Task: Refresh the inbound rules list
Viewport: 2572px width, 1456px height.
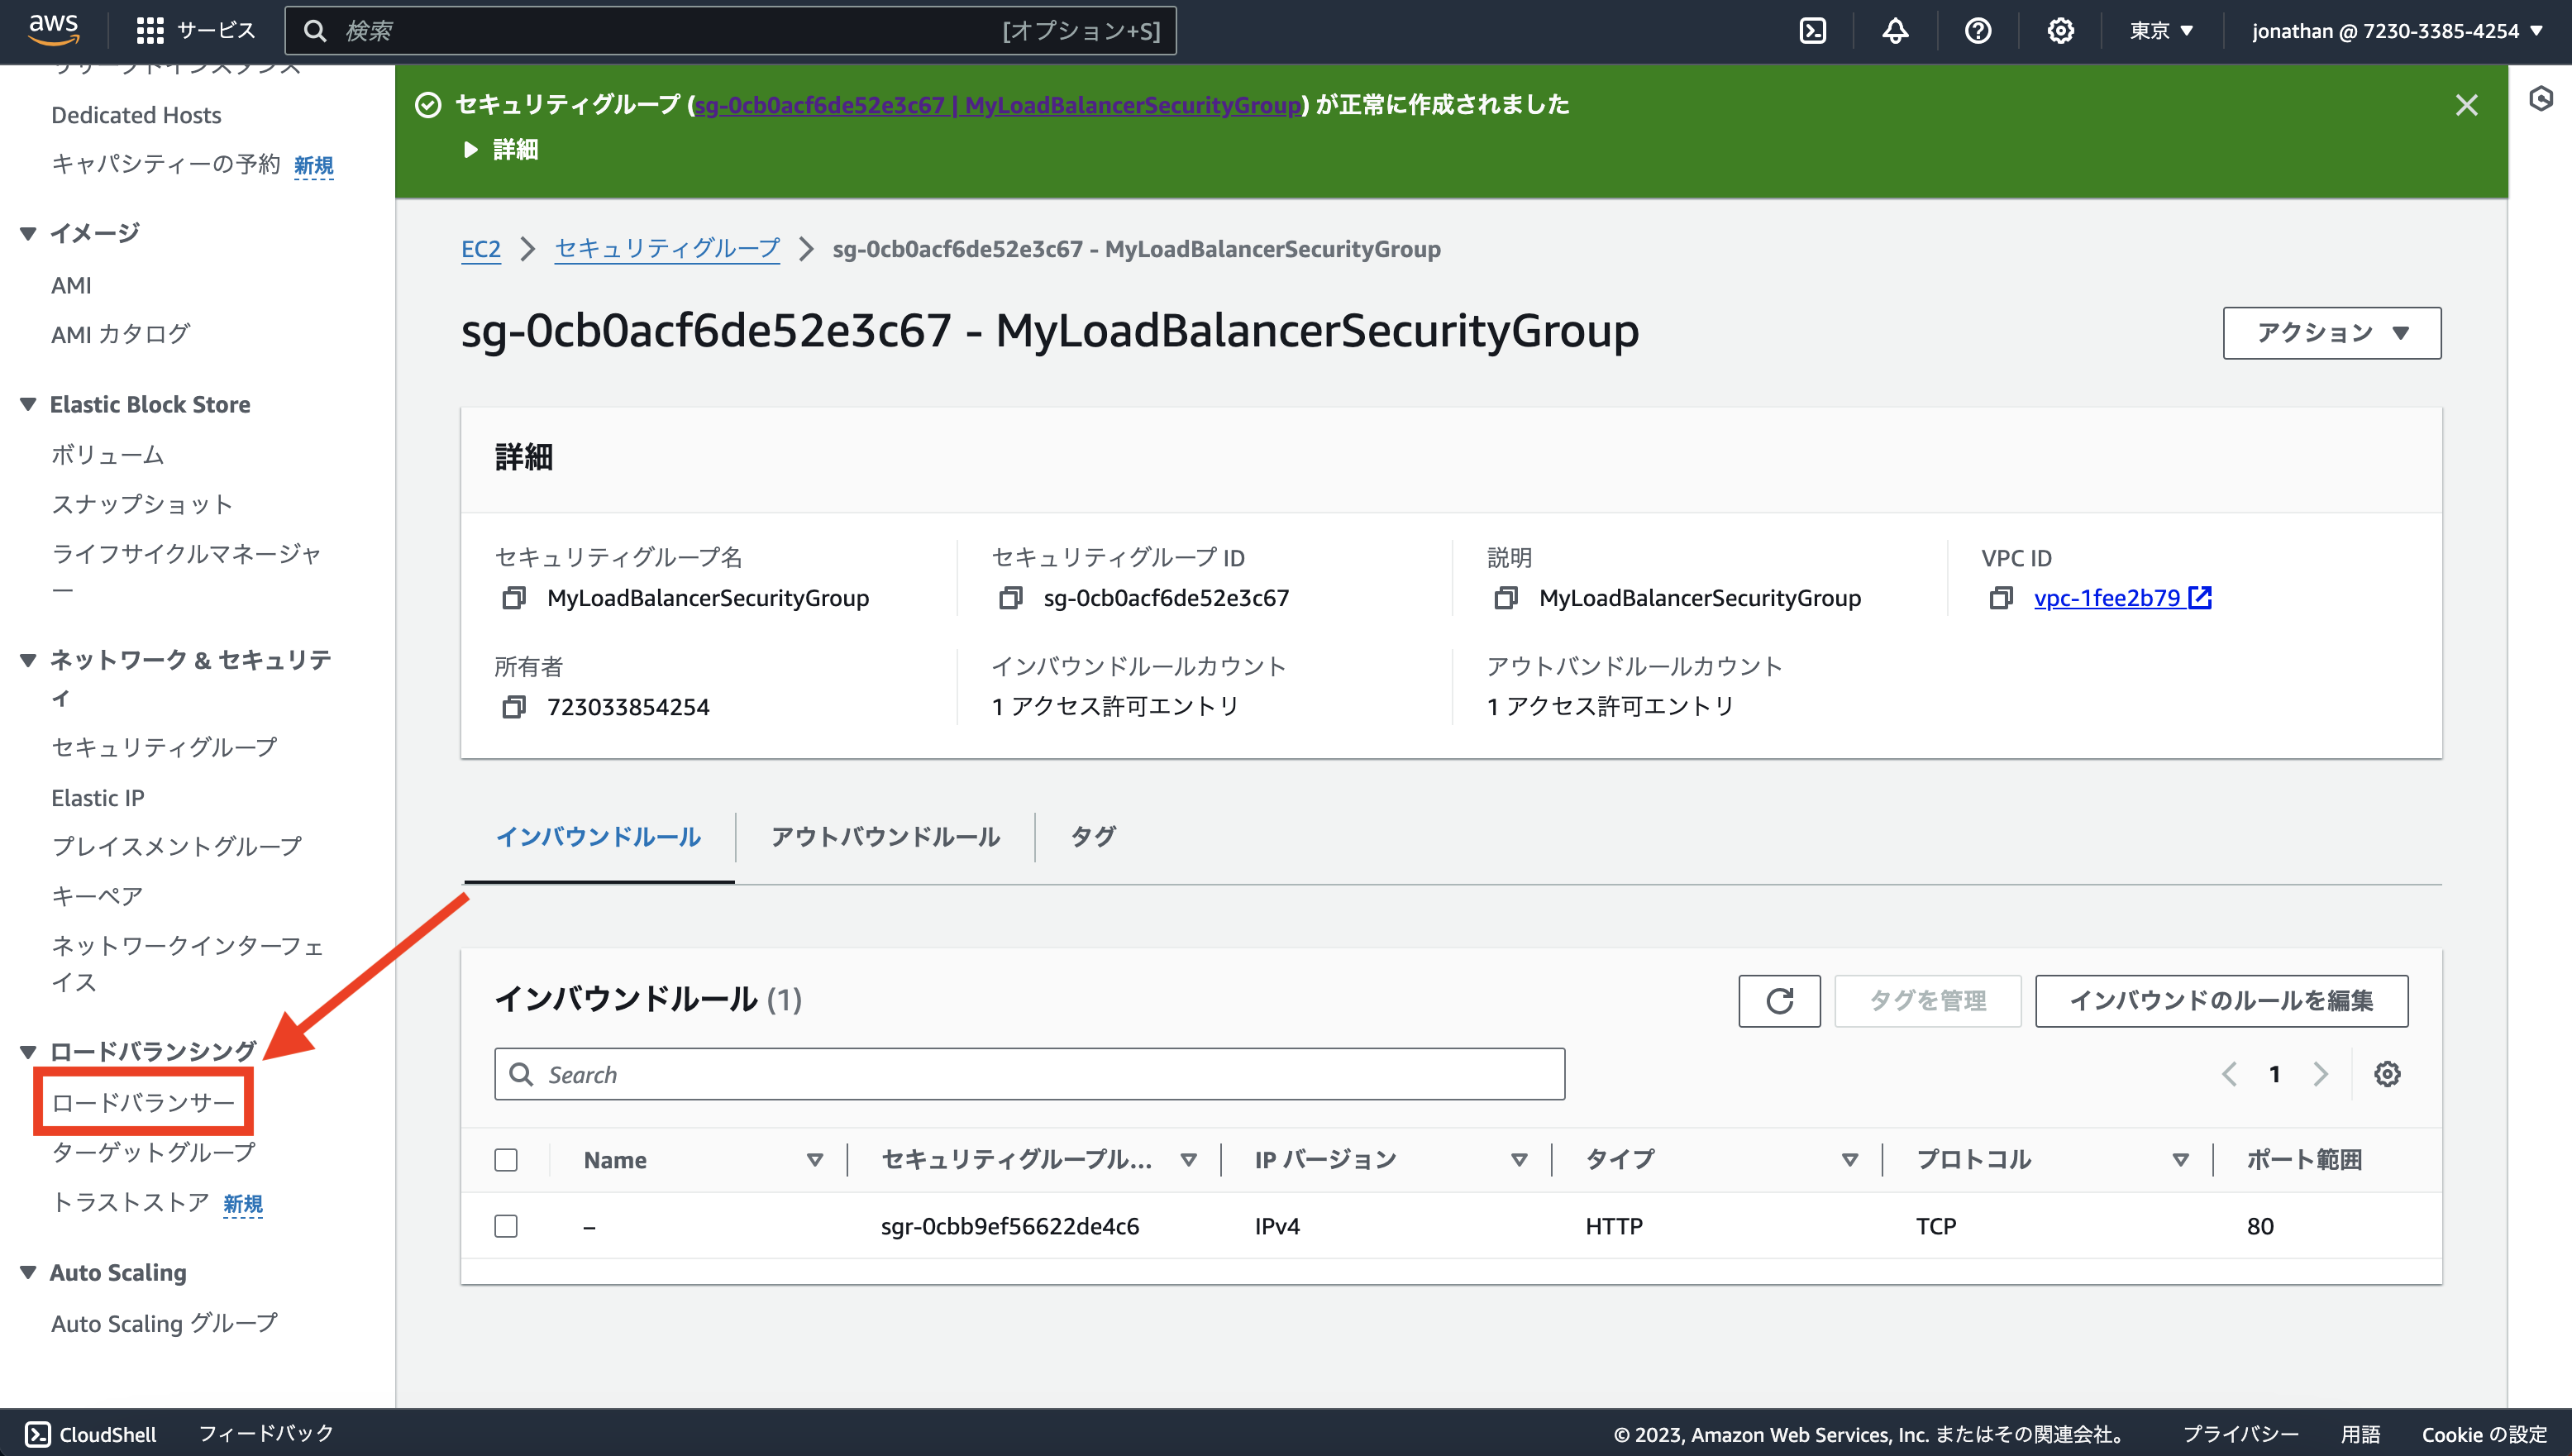Action: click(x=1779, y=1001)
